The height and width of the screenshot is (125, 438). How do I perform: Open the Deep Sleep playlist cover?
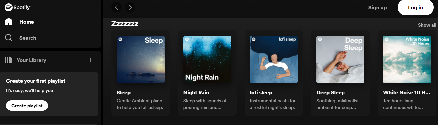coord(341,59)
